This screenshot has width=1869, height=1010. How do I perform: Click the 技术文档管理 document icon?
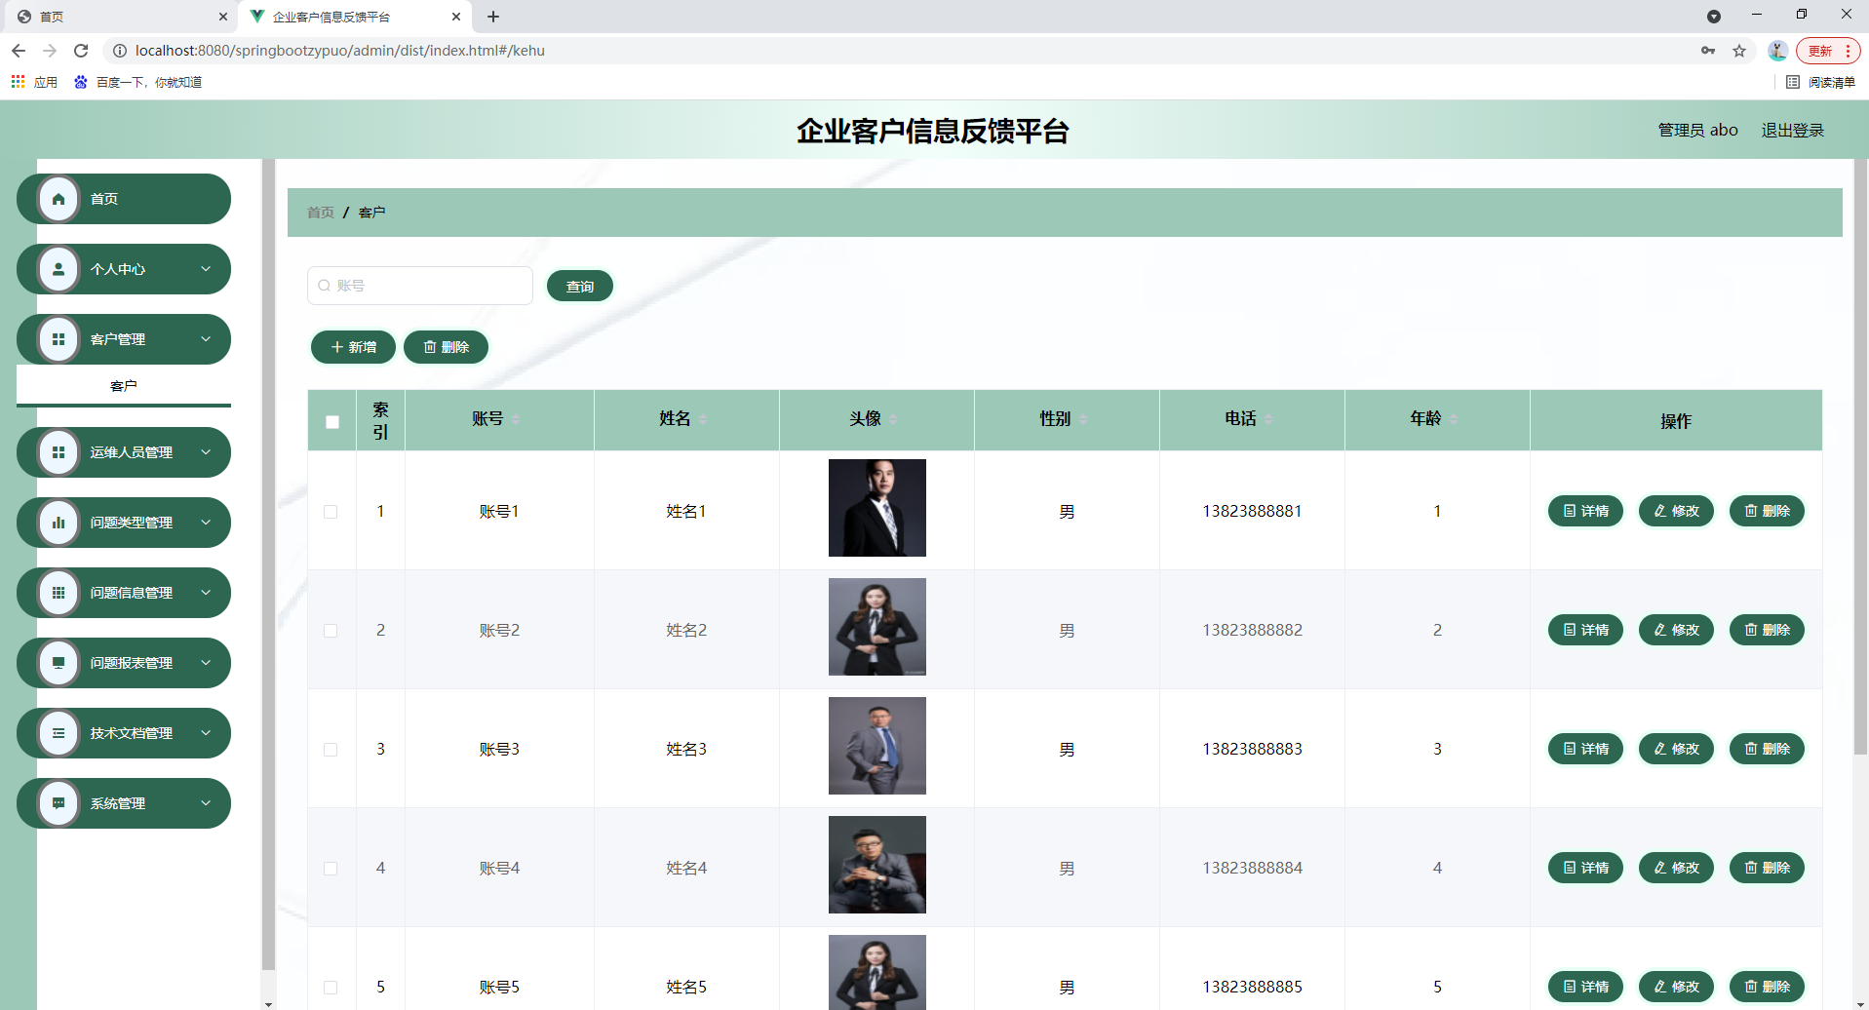[58, 732]
